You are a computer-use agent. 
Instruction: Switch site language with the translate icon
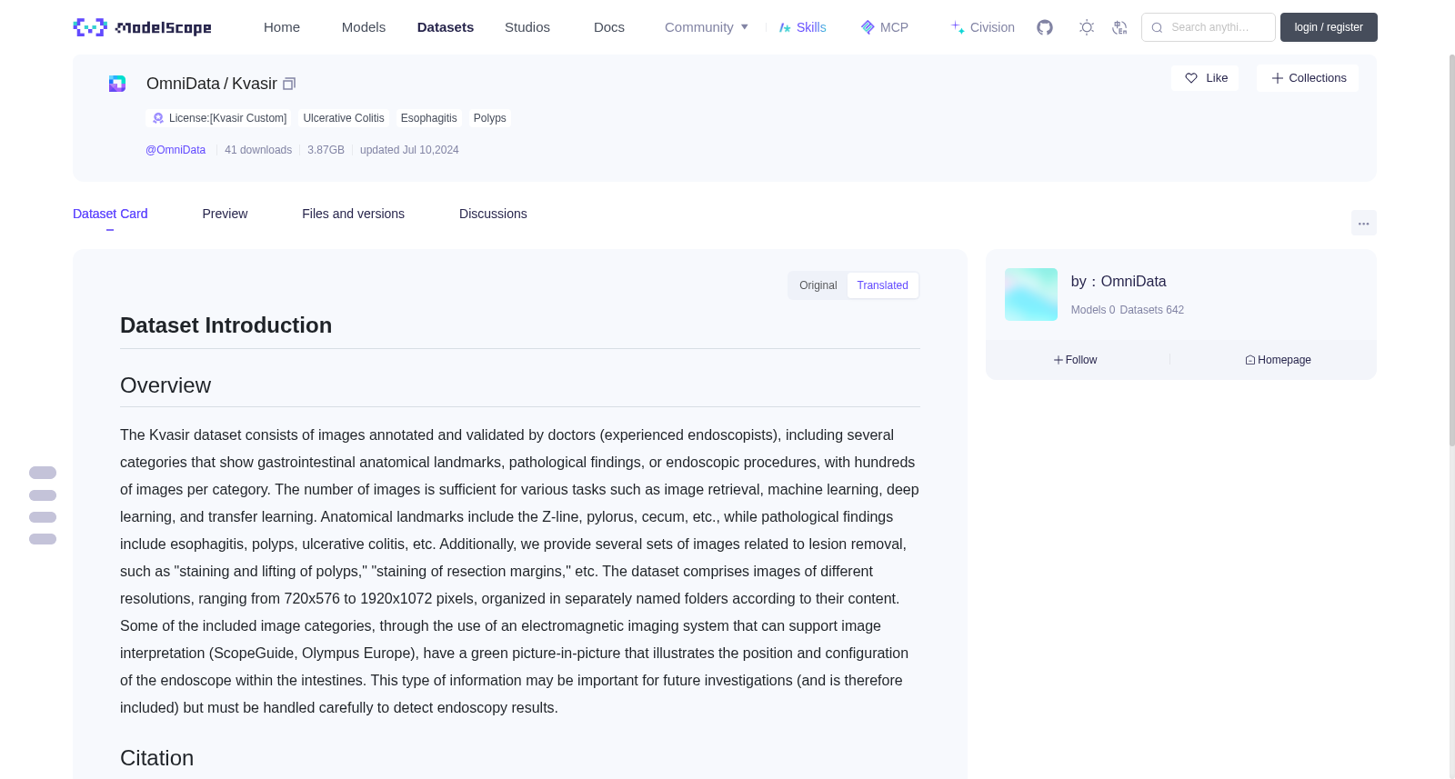pyautogui.click(x=1119, y=27)
